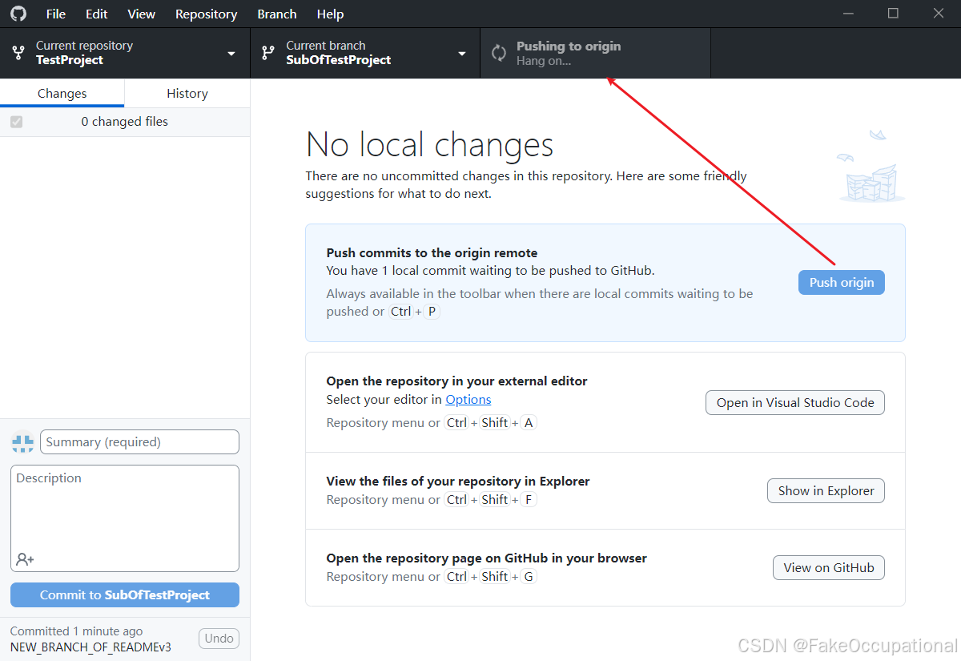Click the Pushing to origin status button
The image size is (961, 661).
tap(595, 54)
